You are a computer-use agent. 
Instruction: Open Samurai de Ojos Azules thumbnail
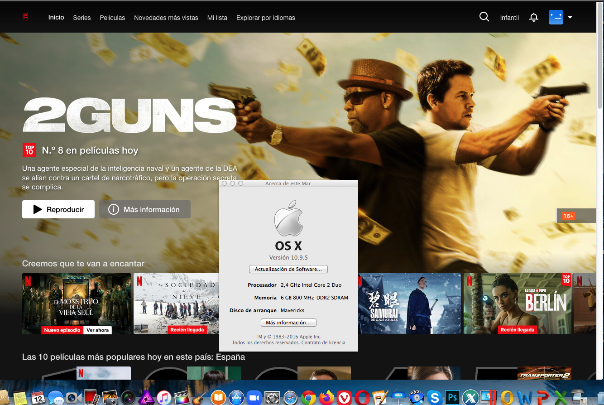click(410, 304)
